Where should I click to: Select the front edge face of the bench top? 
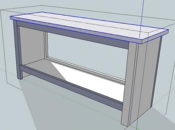click(x=76, y=30)
